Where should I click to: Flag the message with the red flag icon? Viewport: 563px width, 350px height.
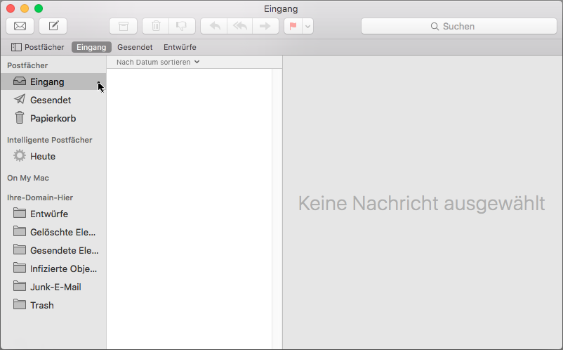293,26
